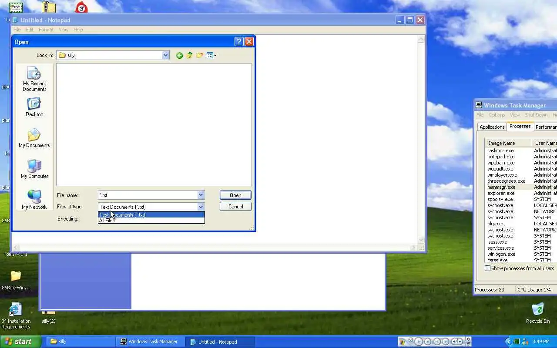Go to My Computer in places bar
Screen dimensions: 557x348
click(34, 169)
